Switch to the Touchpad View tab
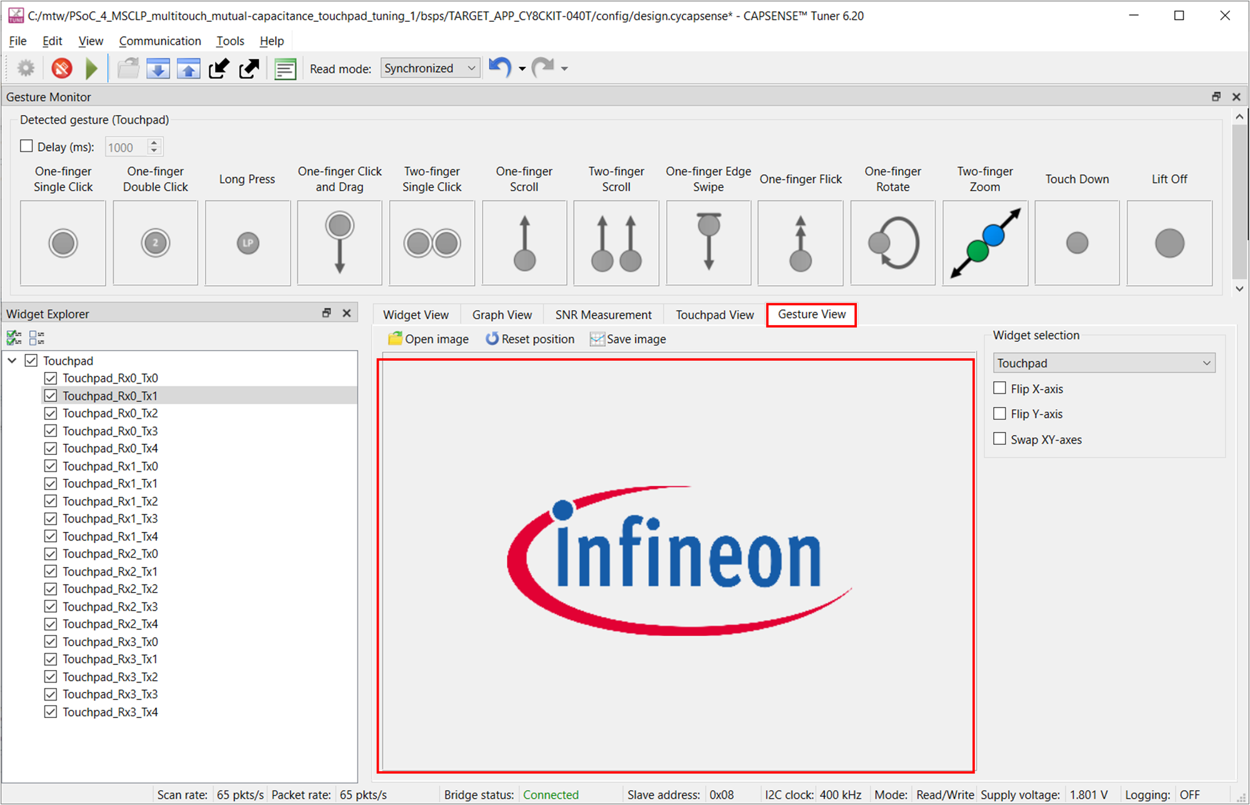This screenshot has width=1250, height=805. tap(714, 314)
